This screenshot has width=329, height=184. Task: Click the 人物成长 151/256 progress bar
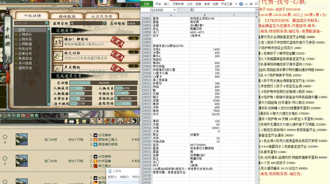click(x=81, y=88)
